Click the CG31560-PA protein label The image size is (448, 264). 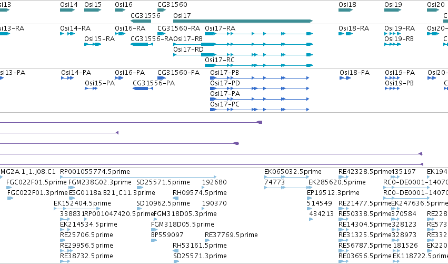[x=178, y=73]
